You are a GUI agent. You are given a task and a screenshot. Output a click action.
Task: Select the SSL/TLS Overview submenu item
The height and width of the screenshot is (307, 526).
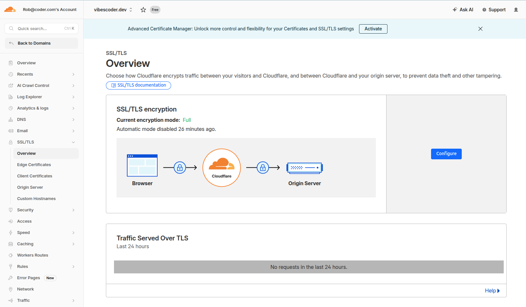tap(46, 153)
